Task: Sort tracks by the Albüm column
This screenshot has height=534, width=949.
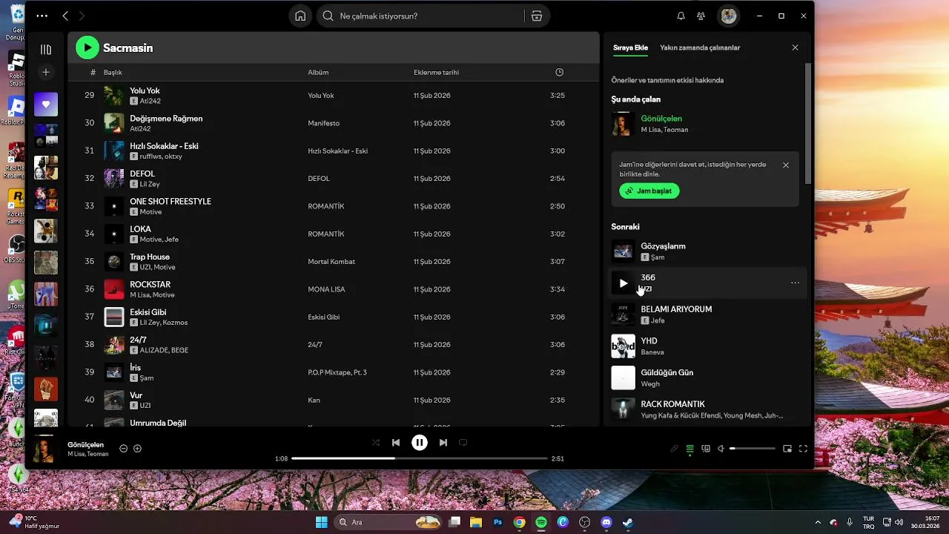Action: (x=318, y=73)
